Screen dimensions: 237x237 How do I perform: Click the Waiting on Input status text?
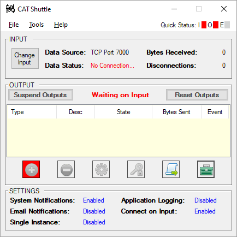pos(120,95)
